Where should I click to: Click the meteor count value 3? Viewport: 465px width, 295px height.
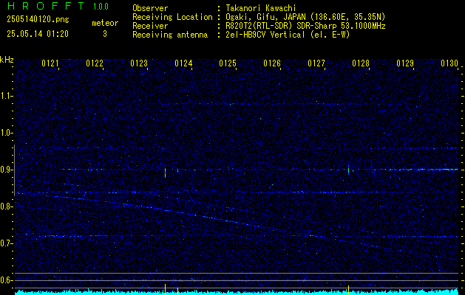tap(105, 34)
